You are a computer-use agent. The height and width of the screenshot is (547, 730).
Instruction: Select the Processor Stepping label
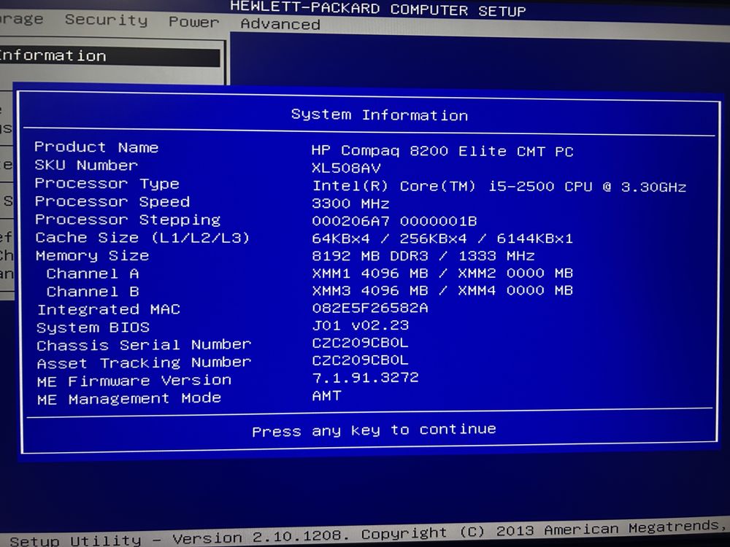128,220
